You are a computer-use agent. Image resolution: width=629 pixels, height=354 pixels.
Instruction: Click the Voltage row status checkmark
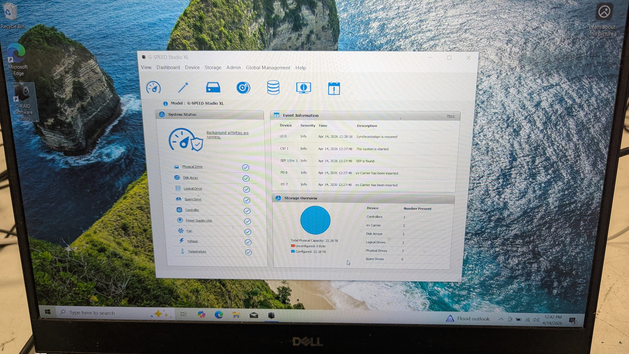coord(248,242)
